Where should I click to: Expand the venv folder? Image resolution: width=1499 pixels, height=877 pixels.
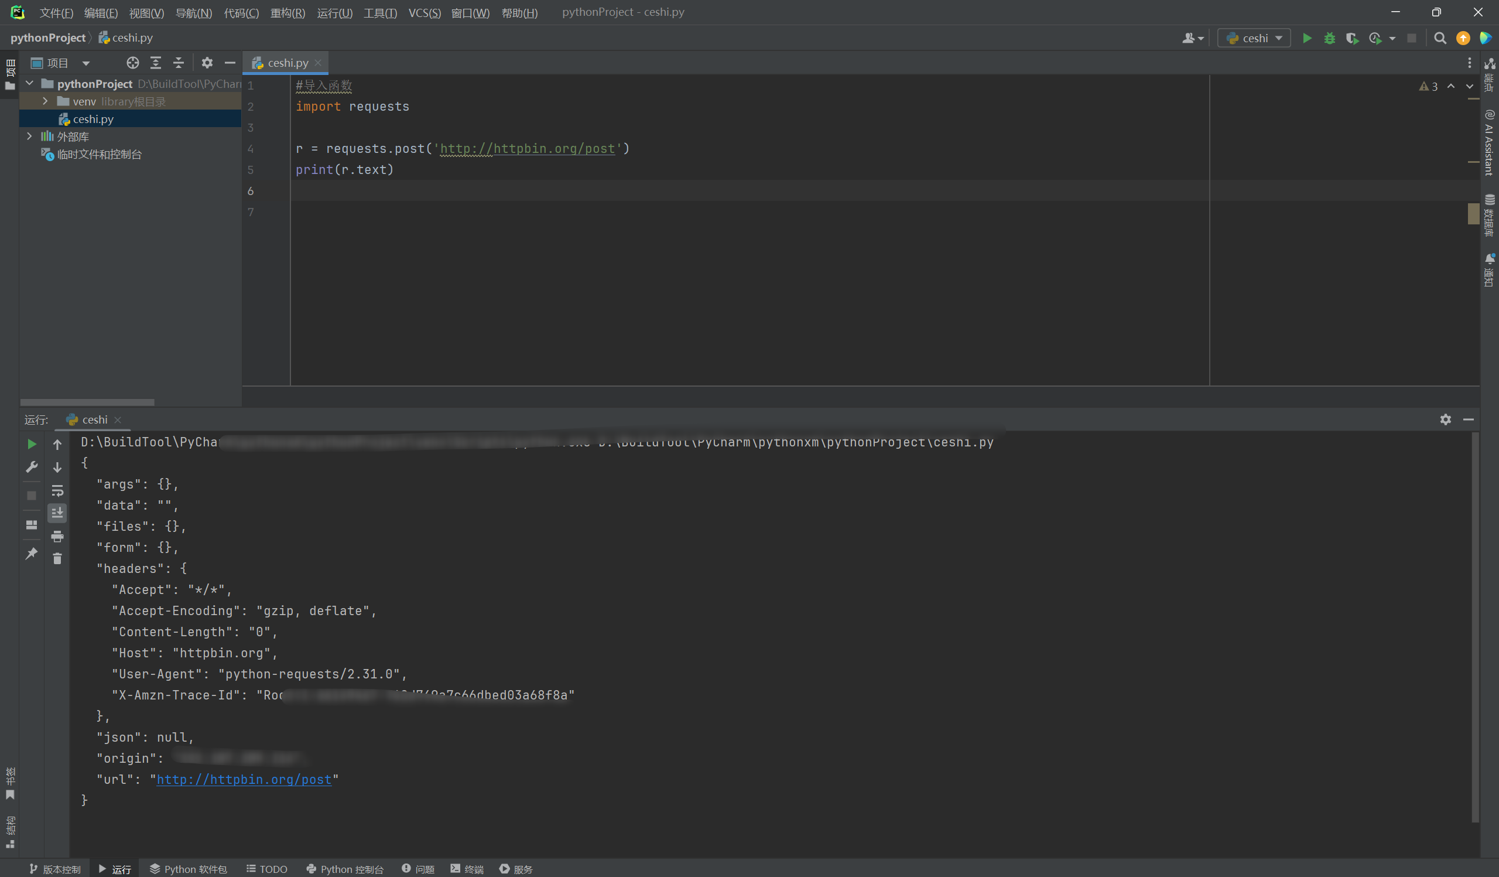[x=45, y=101]
